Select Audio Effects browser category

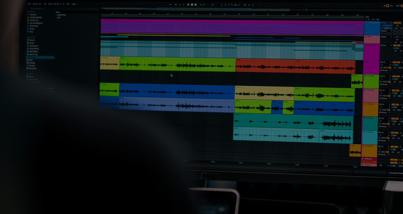[x=34, y=49]
